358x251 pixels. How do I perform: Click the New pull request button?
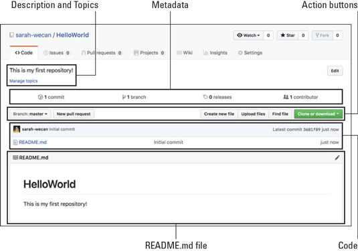pos(74,114)
